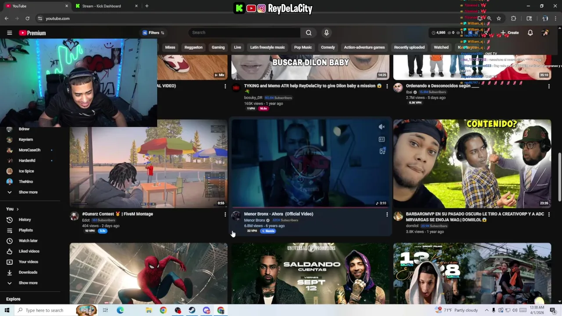Image resolution: width=562 pixels, height=316 pixels.
Task: Open the Saldando Cuentas video thumbnail
Action: tap(310, 273)
